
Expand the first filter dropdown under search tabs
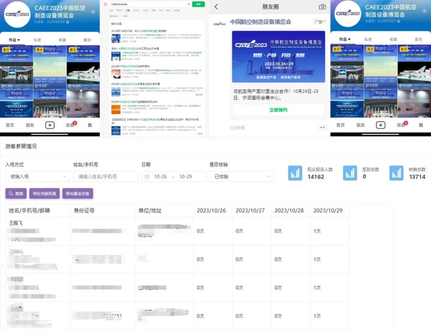(115, 16)
